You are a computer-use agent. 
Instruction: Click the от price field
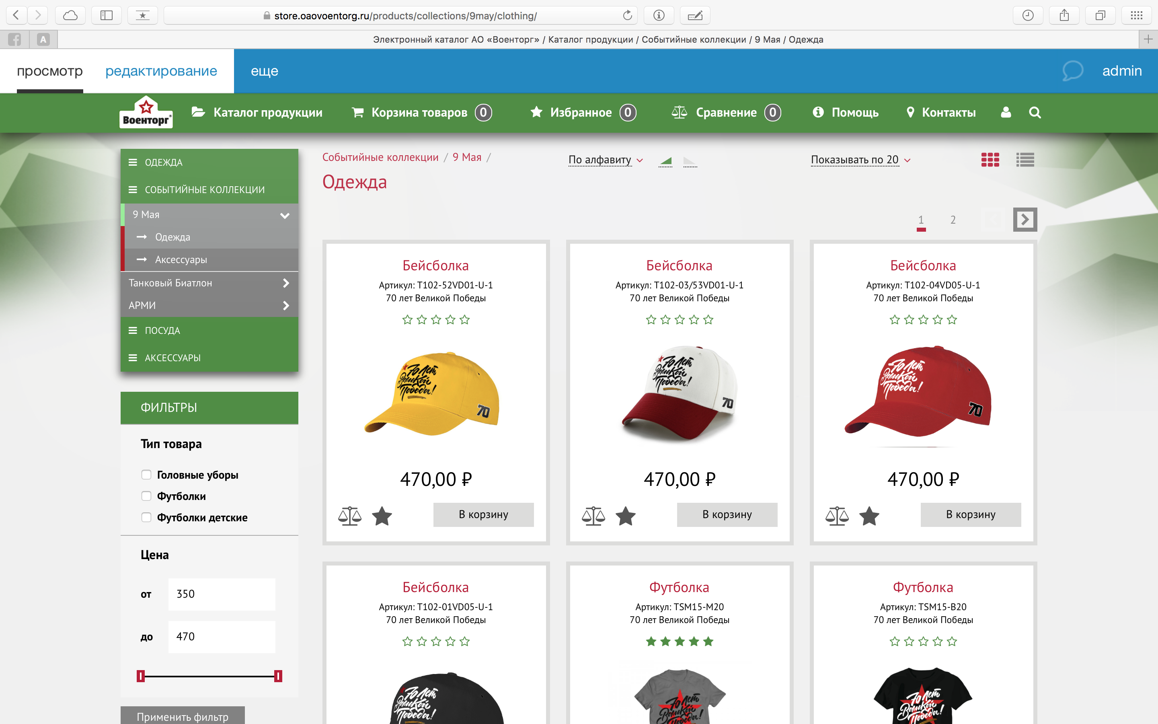(222, 594)
